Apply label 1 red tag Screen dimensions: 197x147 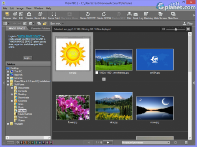coord(21,142)
